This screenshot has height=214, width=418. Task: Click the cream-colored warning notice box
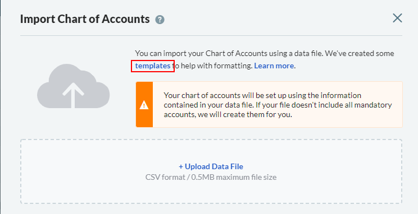coord(269,104)
